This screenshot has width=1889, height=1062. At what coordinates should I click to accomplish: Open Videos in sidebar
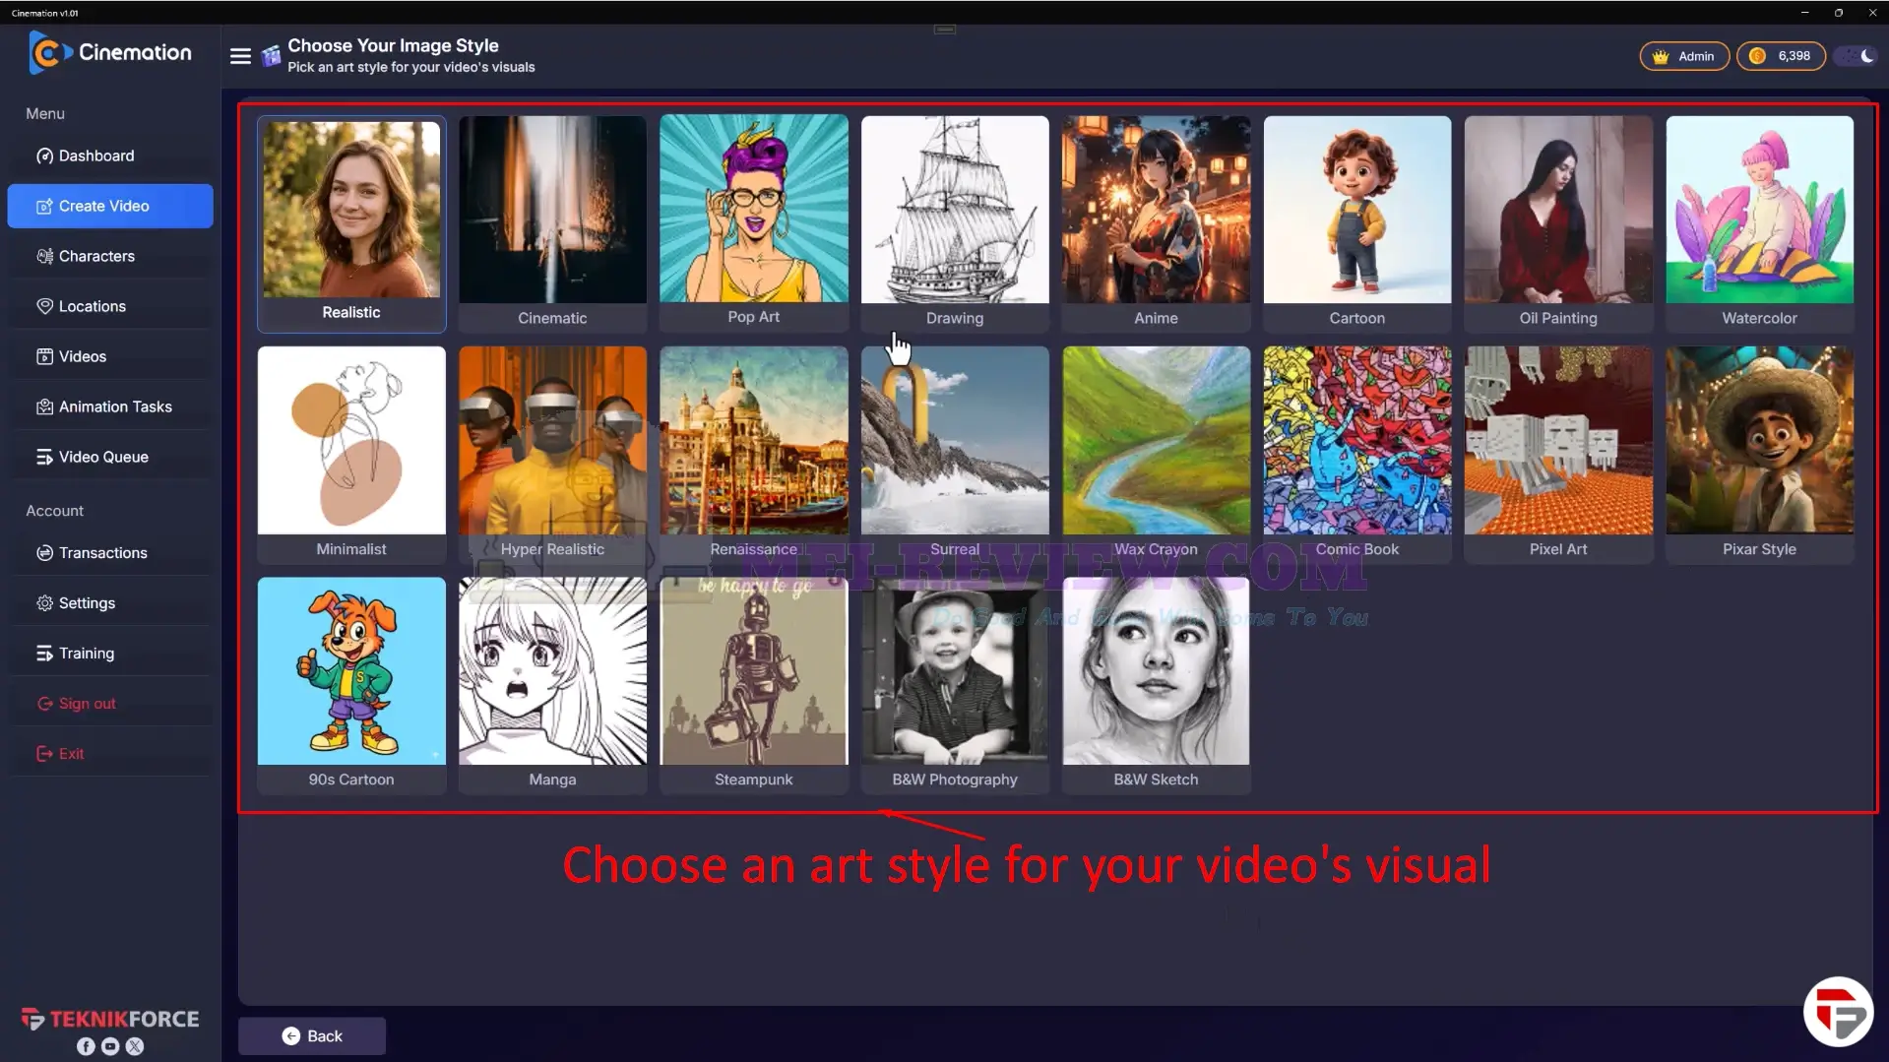pos(110,356)
